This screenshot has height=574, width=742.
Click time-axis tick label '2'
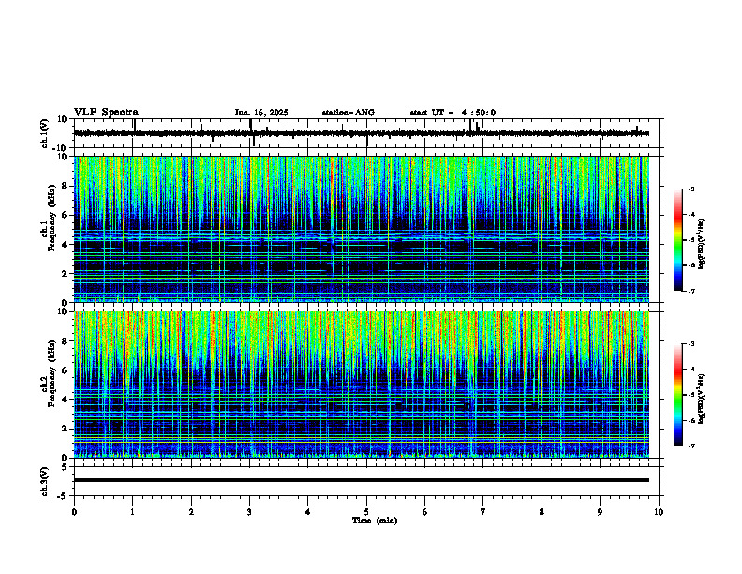(x=191, y=512)
